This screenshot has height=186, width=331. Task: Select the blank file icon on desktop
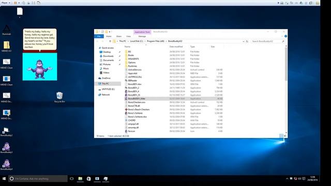coord(20,11)
